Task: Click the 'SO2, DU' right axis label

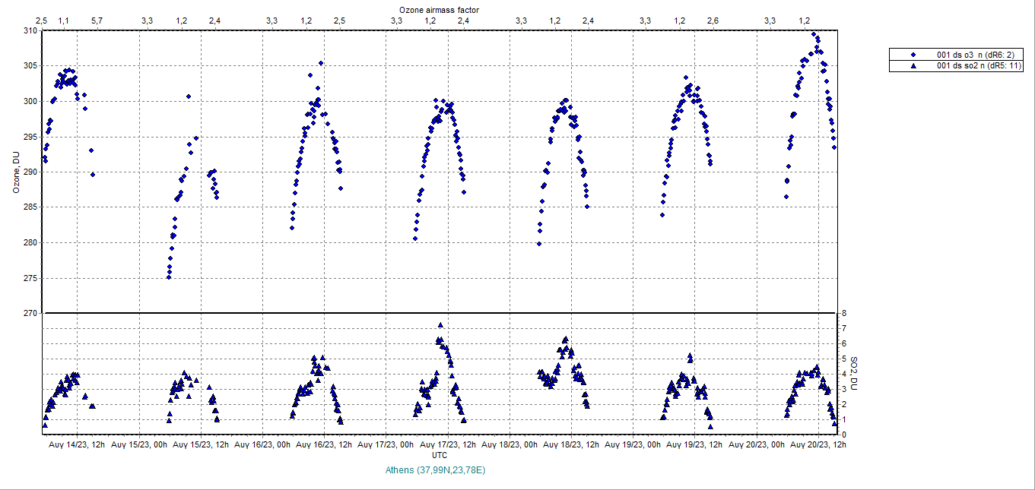Action: [x=854, y=374]
